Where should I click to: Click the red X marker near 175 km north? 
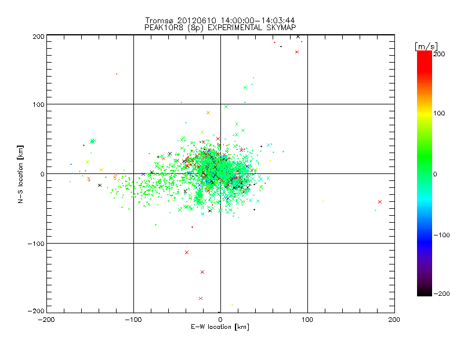coord(297,52)
